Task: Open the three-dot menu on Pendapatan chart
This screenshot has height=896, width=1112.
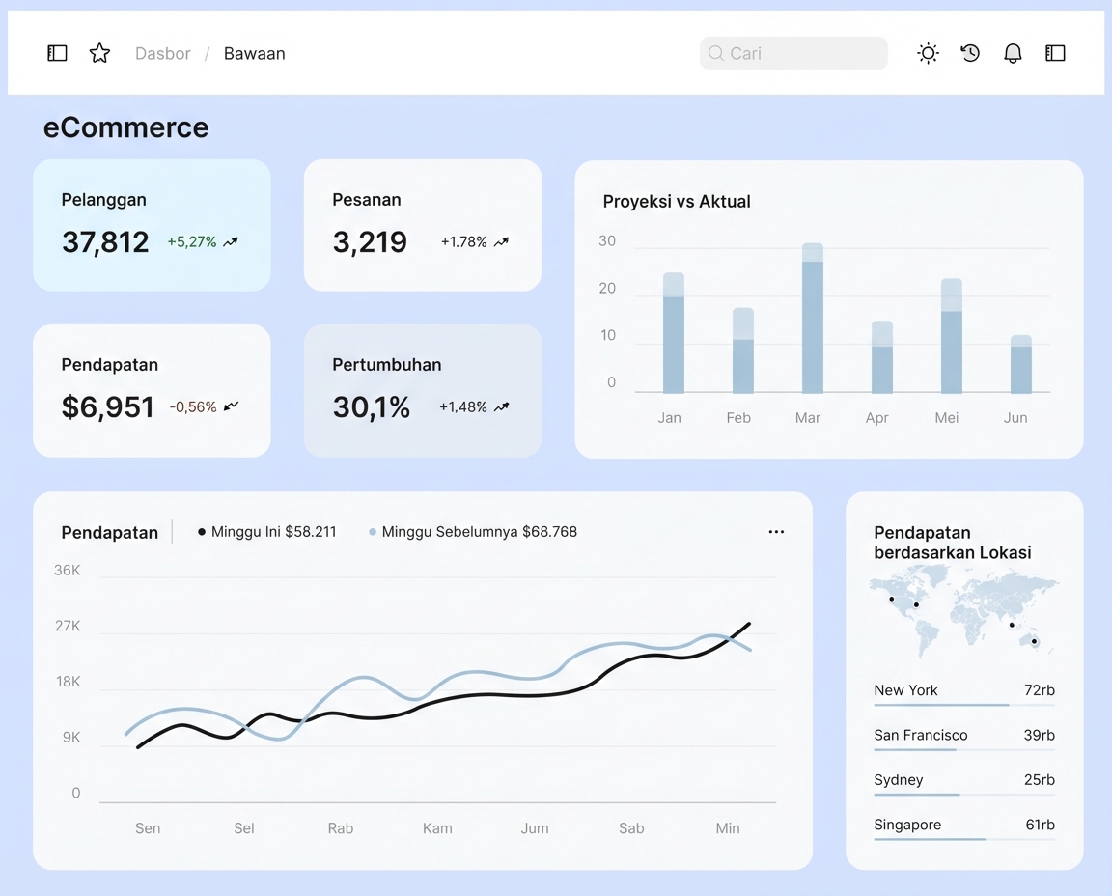Action: (776, 532)
